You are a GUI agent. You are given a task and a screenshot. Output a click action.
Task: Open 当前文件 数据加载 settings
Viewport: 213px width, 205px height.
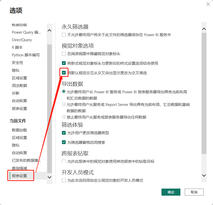[19, 130]
